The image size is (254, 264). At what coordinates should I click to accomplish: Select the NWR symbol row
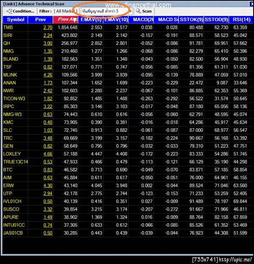(x=128, y=91)
